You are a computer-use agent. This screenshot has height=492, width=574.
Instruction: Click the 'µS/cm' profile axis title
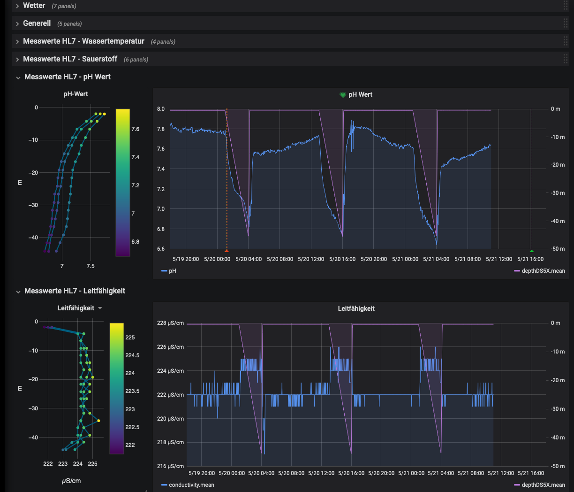(x=71, y=481)
